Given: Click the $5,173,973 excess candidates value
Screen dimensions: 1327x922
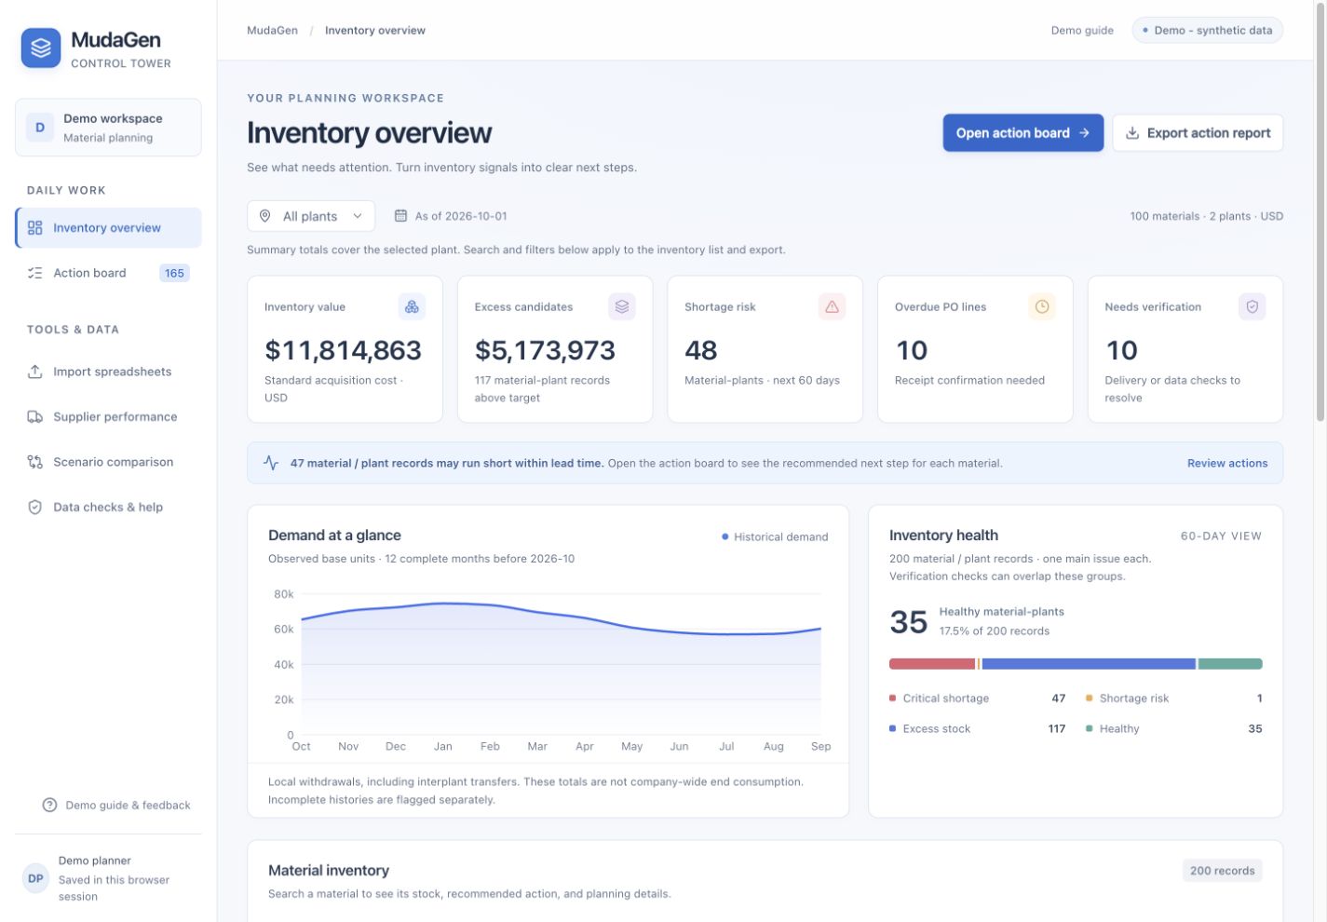Looking at the screenshot, I should (x=545, y=350).
